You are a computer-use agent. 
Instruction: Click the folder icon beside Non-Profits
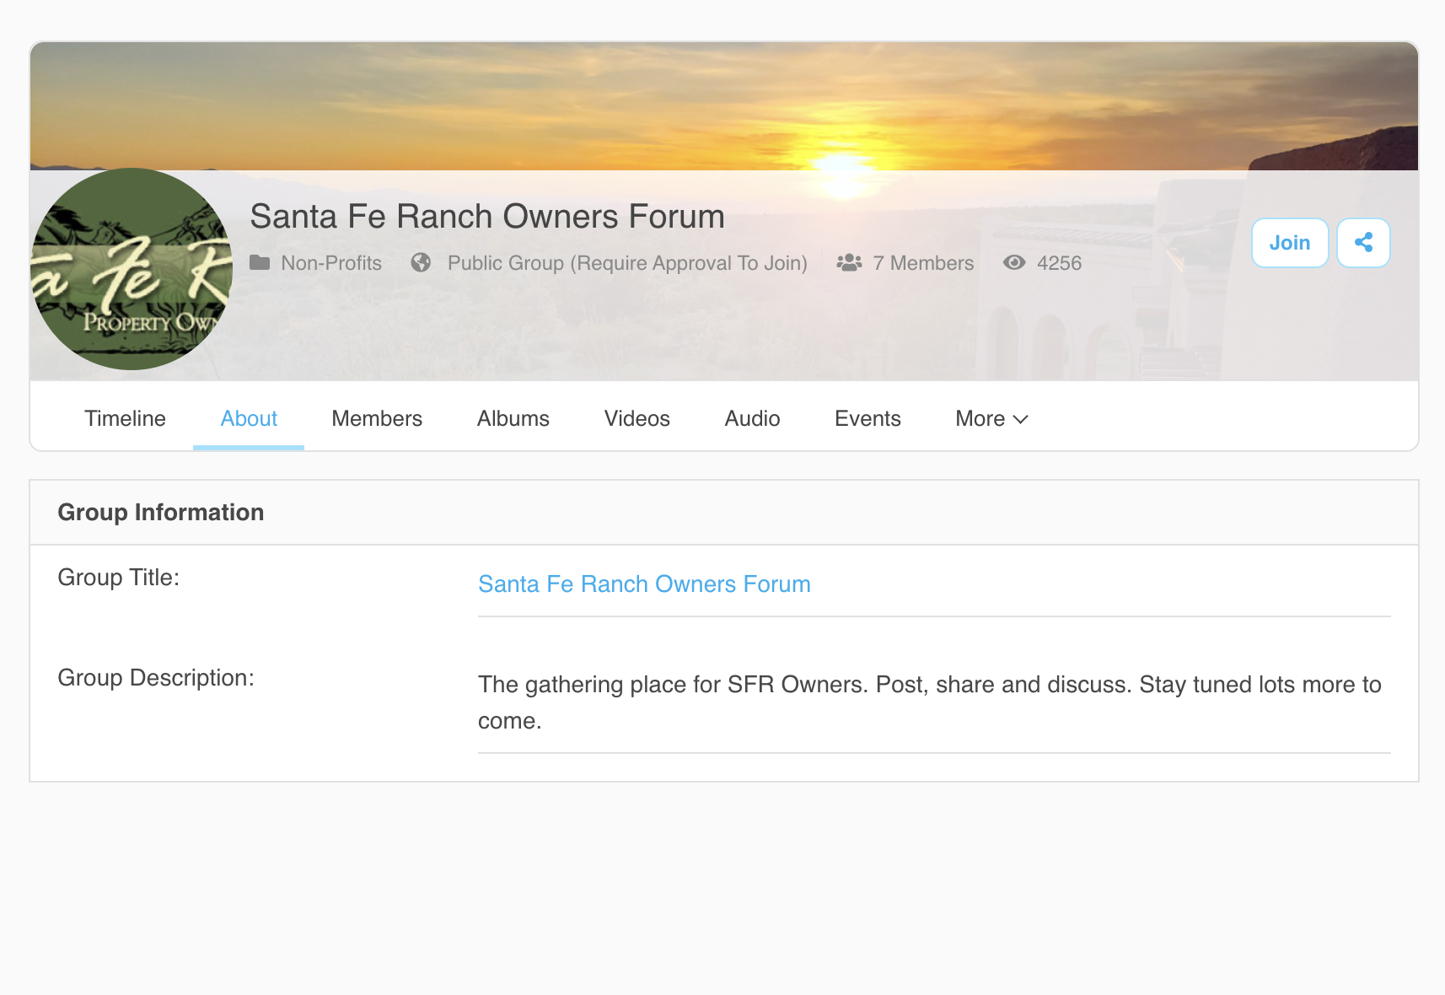tap(260, 263)
